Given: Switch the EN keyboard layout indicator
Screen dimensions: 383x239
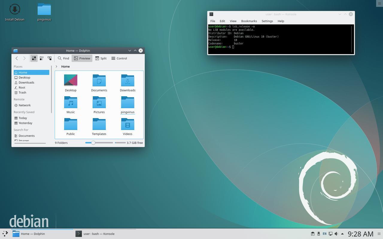Looking at the screenshot, I should point(324,234).
